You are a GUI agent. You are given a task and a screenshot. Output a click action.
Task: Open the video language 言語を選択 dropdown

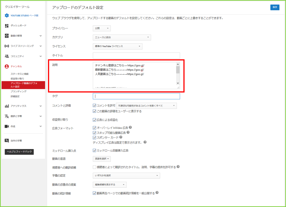[x=102, y=159]
